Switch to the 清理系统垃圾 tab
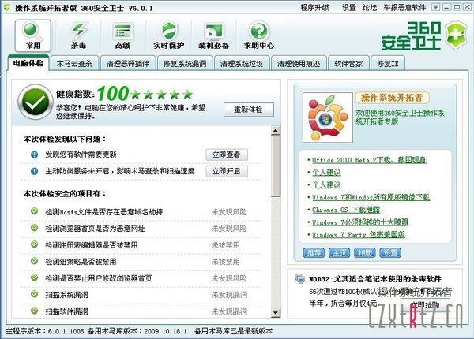 [x=242, y=64]
